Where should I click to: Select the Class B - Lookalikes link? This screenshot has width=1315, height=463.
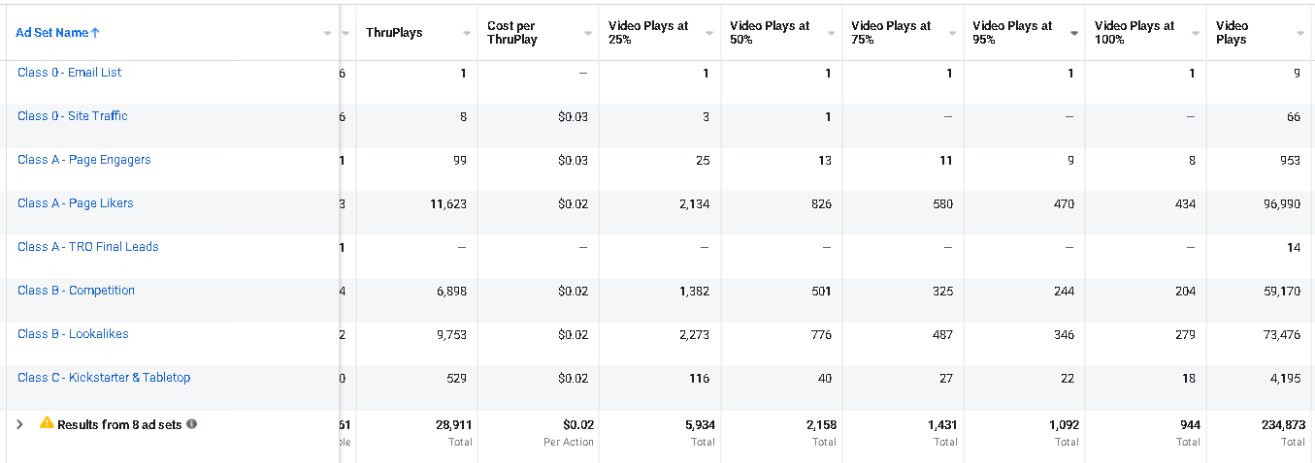[x=73, y=334]
